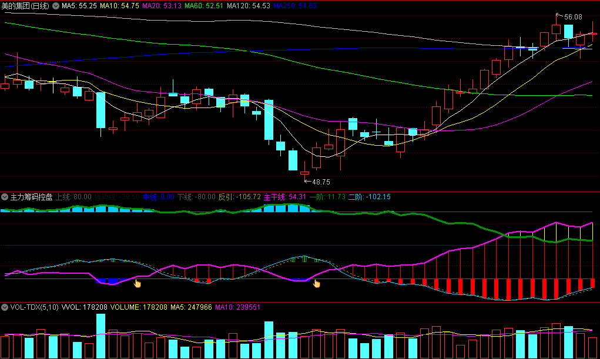The image size is (600, 359).
Task: Click the VOLUME: 178208 value
Action: coord(139,307)
